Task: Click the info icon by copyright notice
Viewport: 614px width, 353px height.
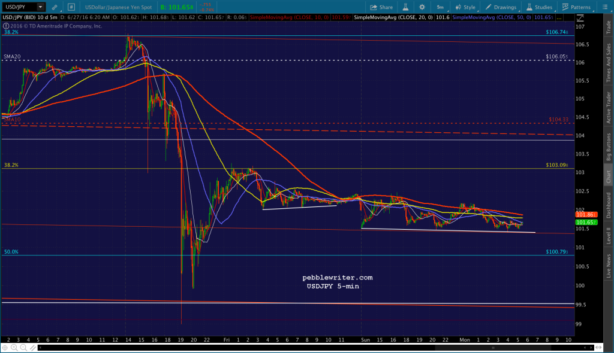Action: [x=6, y=26]
